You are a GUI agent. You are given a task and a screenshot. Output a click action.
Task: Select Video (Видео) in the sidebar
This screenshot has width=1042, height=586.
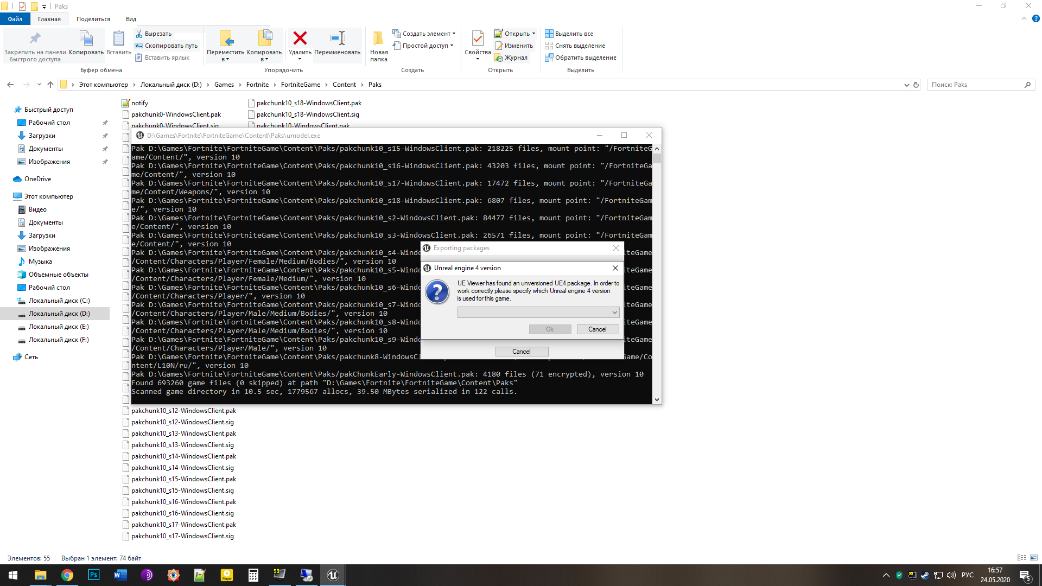tap(37, 209)
